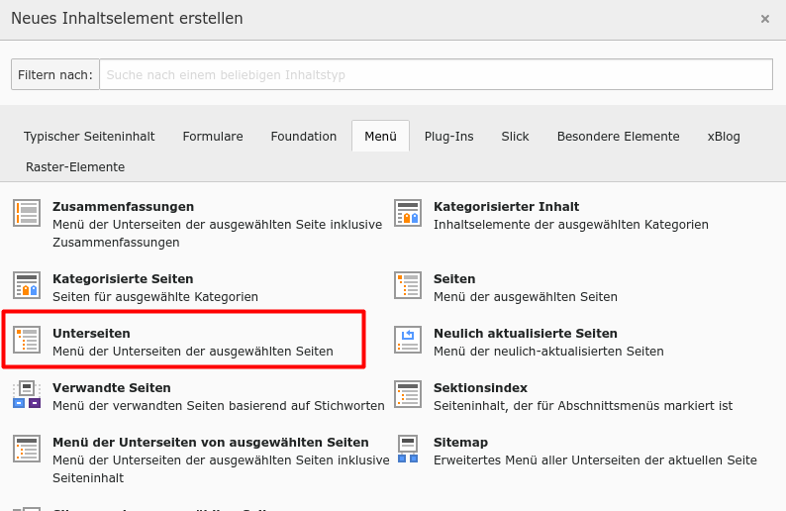Click the Seiten menu icon
786x511 pixels.
coord(408,285)
